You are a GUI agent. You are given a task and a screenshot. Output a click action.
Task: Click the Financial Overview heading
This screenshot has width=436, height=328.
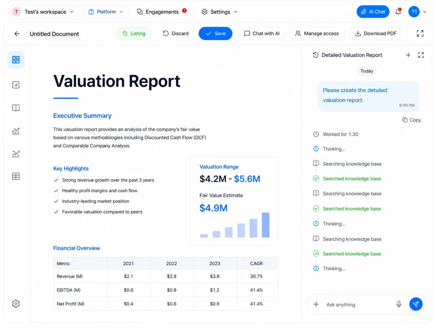[77, 248]
